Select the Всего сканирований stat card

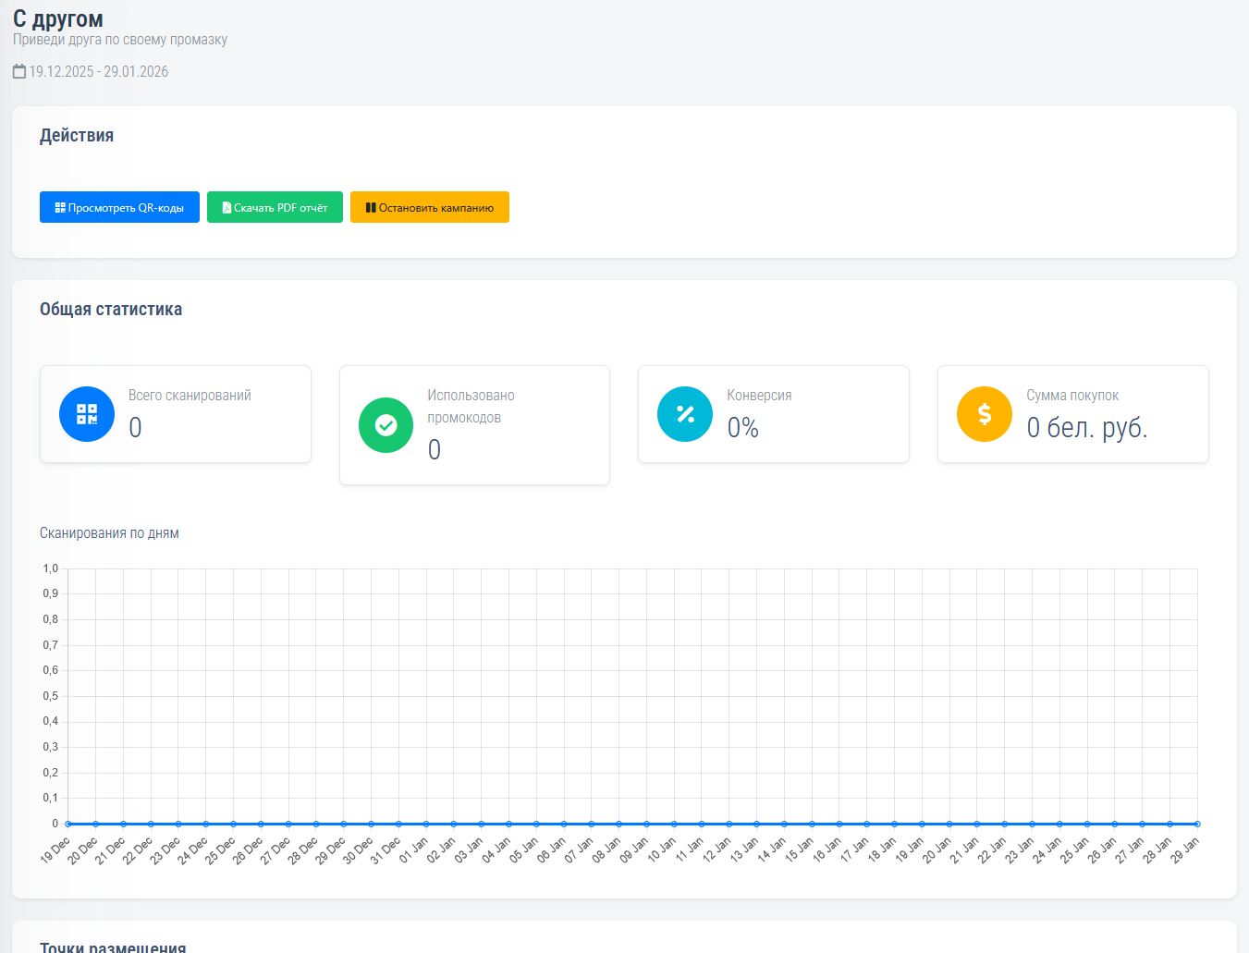click(x=176, y=414)
